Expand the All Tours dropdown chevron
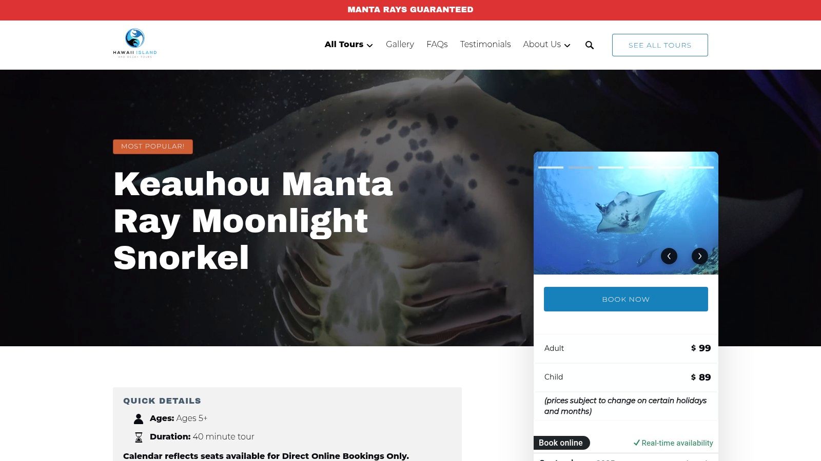Image resolution: width=821 pixels, height=461 pixels. tap(369, 46)
